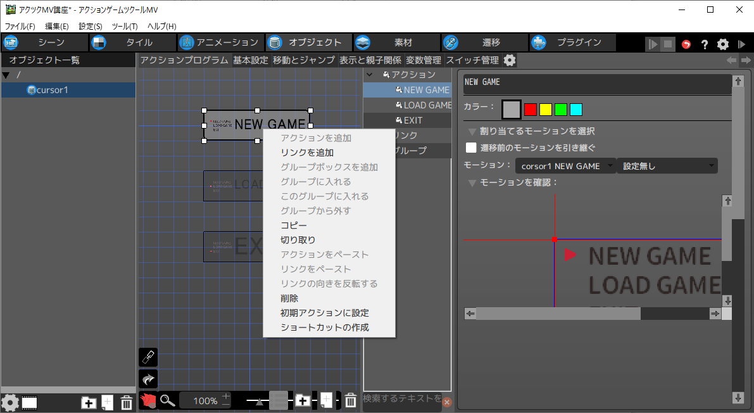This screenshot has height=413, width=754.
Task: Choose リンクを追加 from the context menu
Action: click(x=307, y=153)
